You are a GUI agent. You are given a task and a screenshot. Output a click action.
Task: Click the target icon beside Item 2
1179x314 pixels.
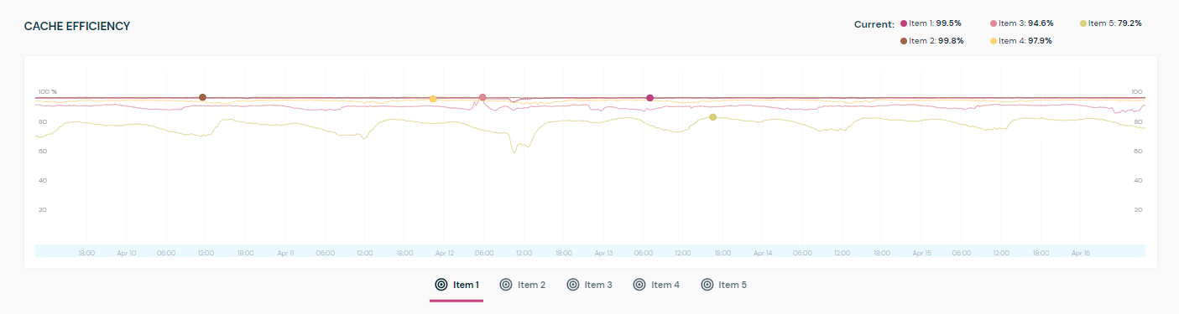pyautogui.click(x=506, y=285)
